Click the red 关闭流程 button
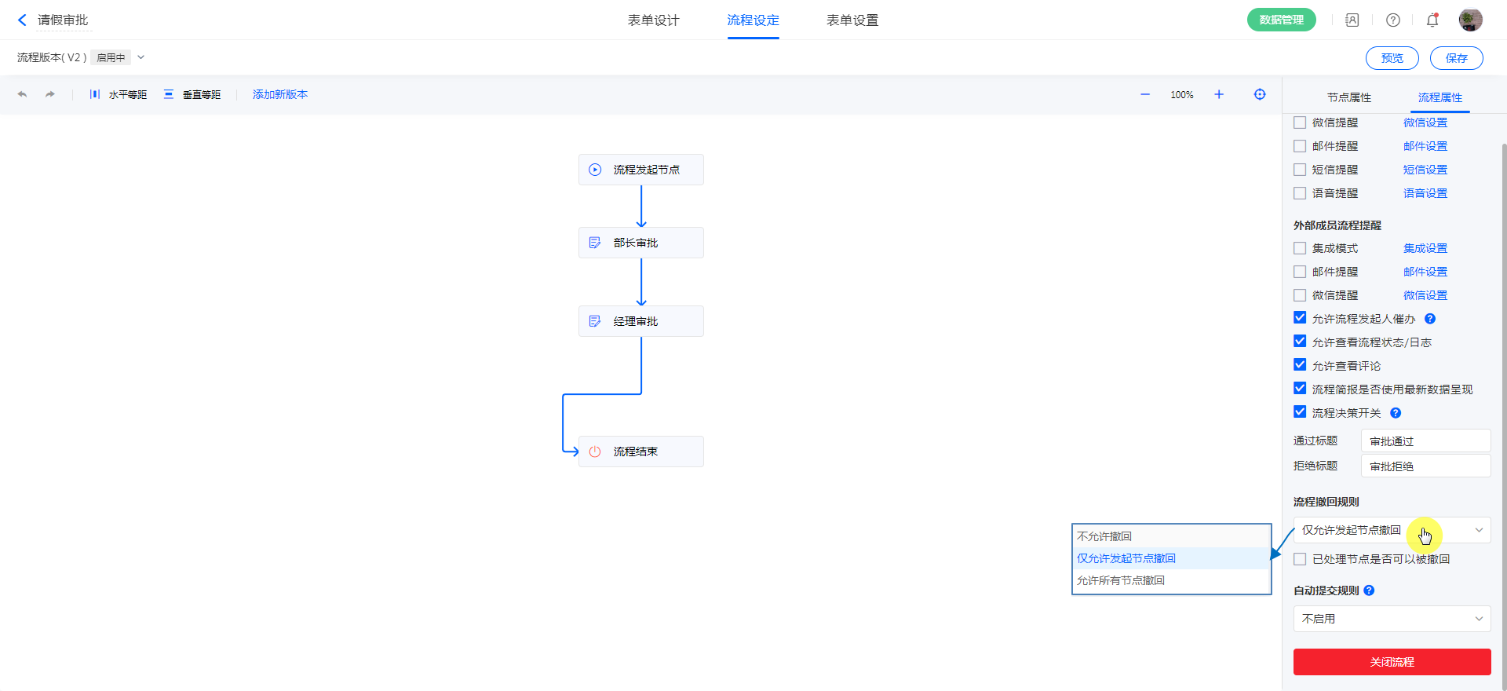Viewport: 1507px width, 691px height. (x=1392, y=662)
